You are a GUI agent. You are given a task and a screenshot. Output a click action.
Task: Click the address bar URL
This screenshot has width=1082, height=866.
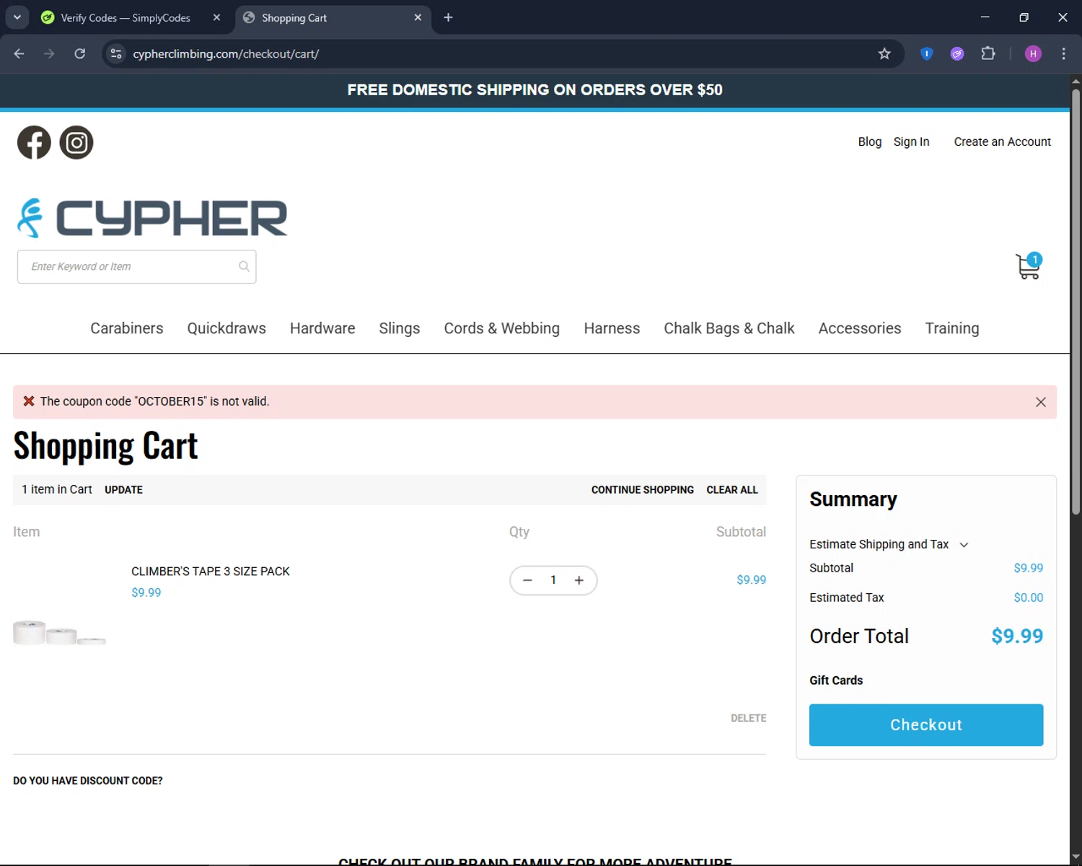pyautogui.click(x=226, y=53)
